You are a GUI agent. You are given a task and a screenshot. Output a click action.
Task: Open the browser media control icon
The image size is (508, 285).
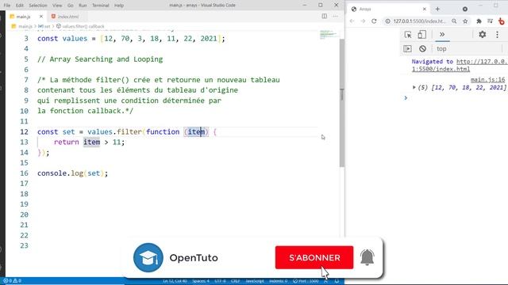[491, 21]
